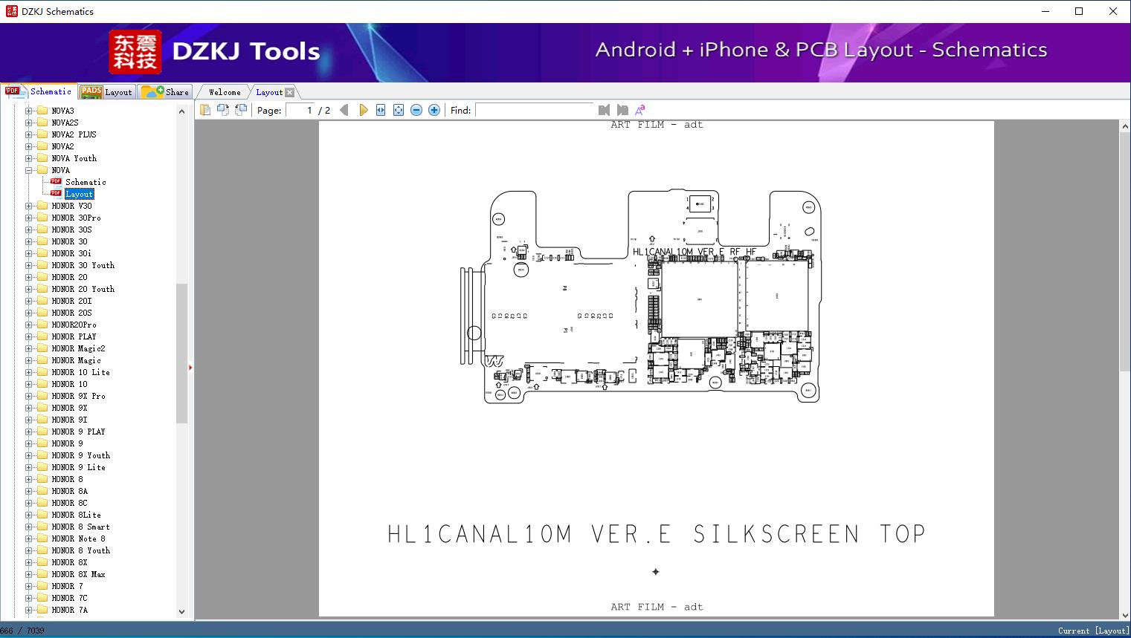Click the 'Current [Layout]' status bar text
1131x638 pixels.
tap(1092, 631)
